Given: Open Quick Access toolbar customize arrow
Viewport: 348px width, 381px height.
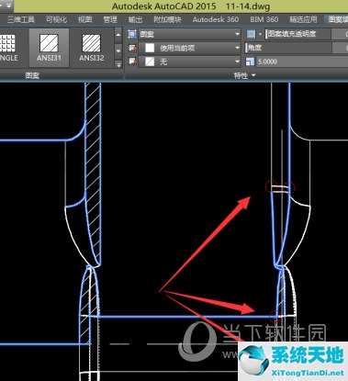Looking at the screenshot, I should [8, 6].
